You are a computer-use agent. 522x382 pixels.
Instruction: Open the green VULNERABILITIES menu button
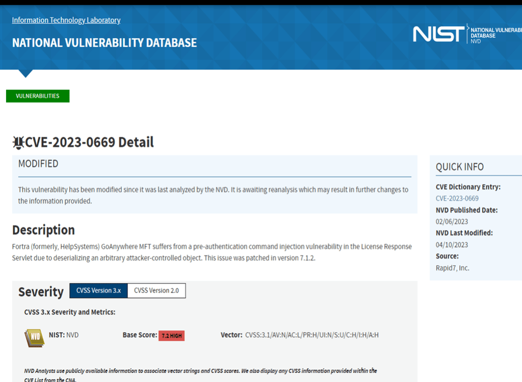point(38,96)
